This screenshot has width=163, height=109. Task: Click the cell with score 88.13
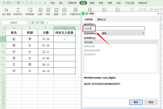(46, 65)
